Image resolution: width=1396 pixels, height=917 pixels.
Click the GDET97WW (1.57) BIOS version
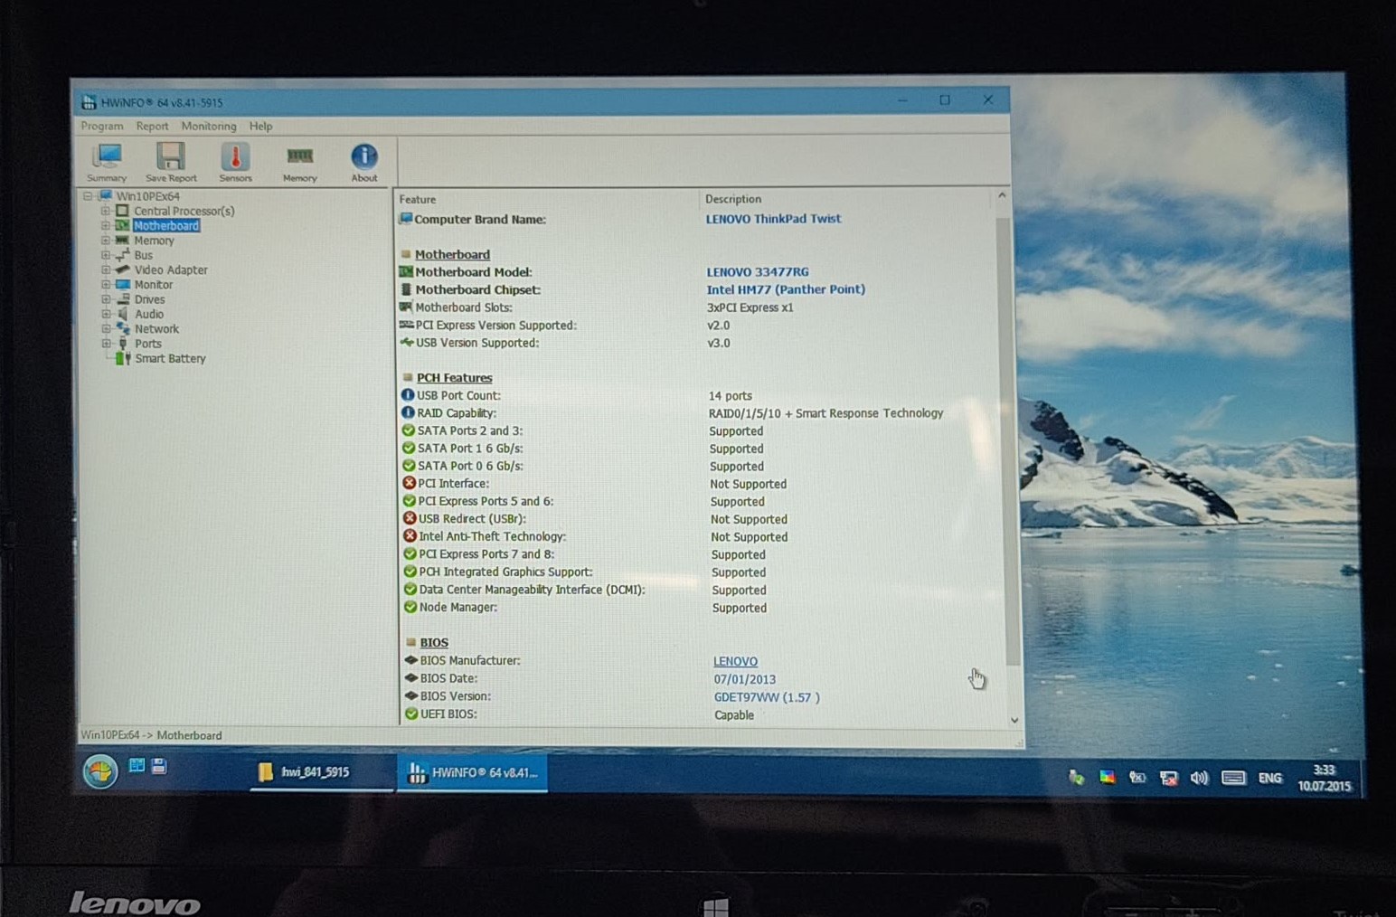click(x=767, y=697)
